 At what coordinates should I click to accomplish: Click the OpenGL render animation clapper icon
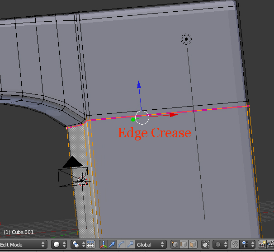[x=270, y=244]
